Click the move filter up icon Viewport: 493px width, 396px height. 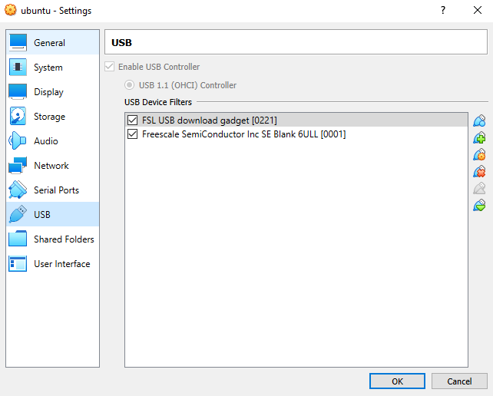[x=480, y=188]
